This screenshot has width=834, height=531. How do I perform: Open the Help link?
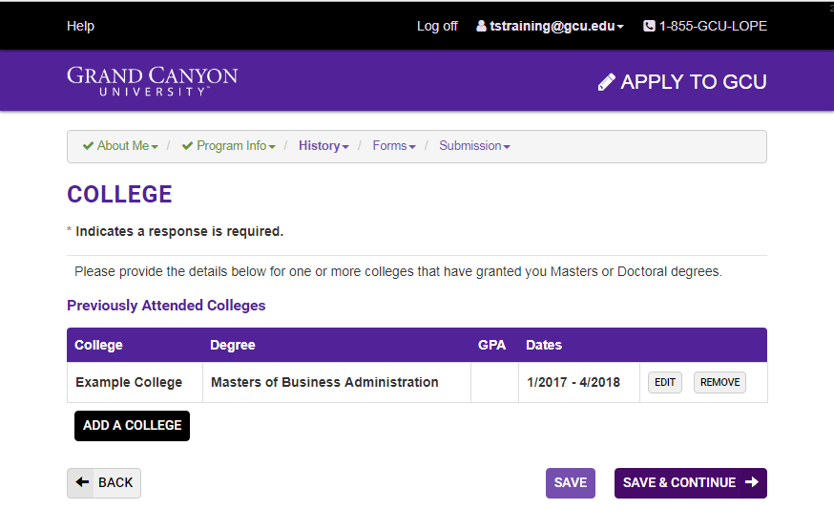80,26
